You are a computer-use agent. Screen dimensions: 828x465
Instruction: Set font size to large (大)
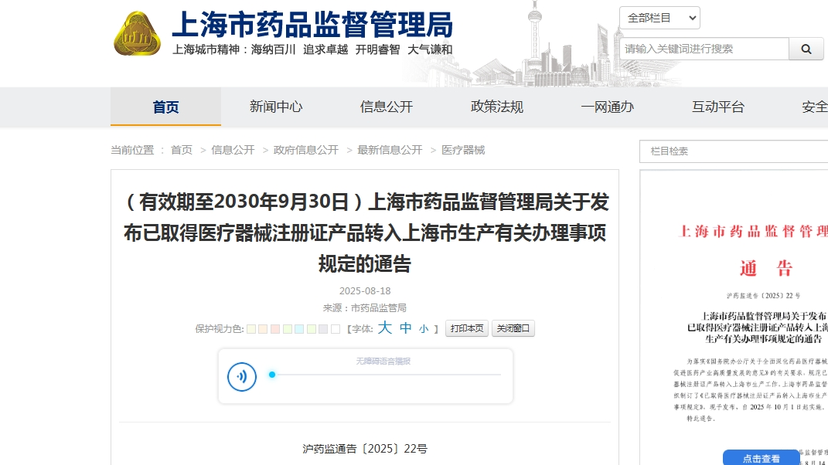[x=385, y=328]
